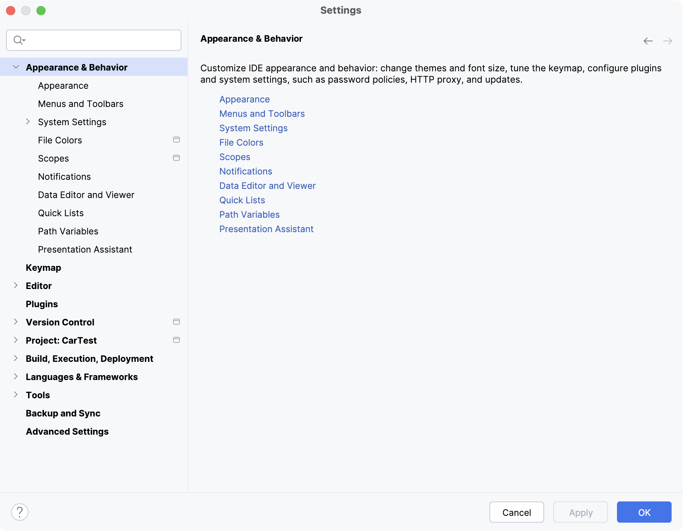Screen dimensions: 683x531
Task: Collapse the Appearance & Behavior section
Action: (16, 67)
